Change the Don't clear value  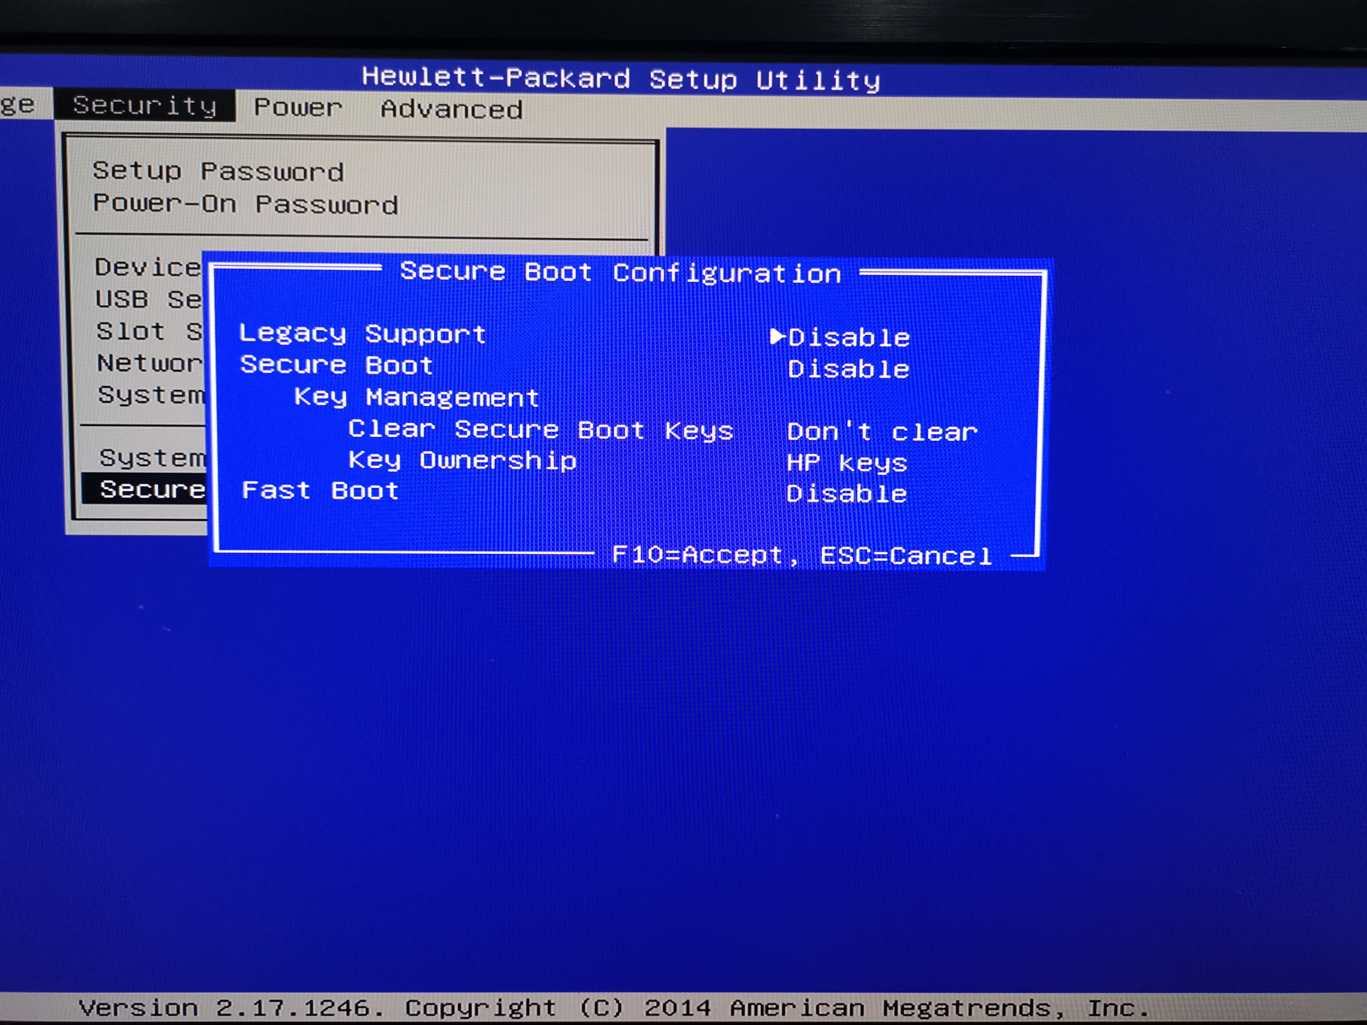882,431
